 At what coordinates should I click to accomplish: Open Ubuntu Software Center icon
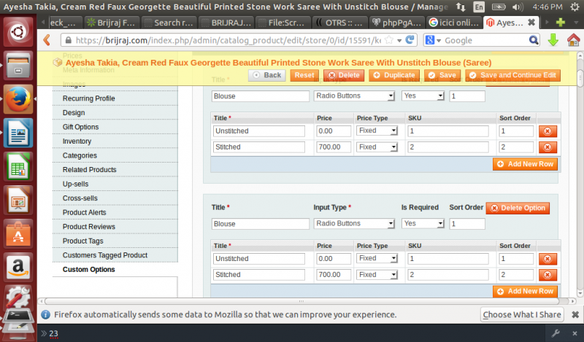(18, 233)
